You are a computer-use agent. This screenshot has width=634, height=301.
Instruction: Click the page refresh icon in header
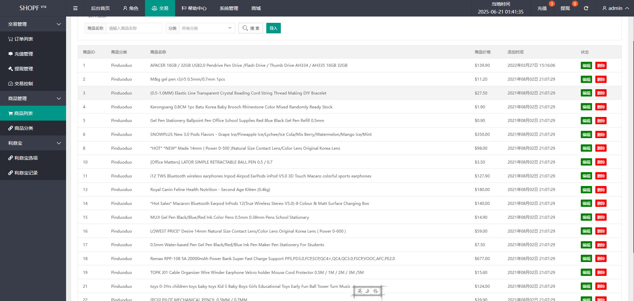[x=586, y=8]
